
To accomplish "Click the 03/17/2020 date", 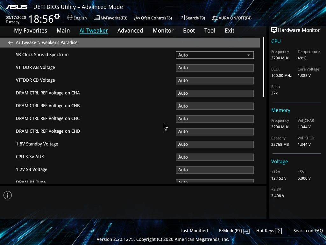I will (16, 18).
